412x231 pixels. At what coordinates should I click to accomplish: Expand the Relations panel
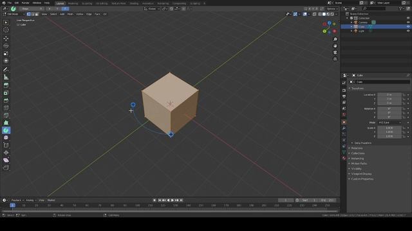click(x=357, y=148)
